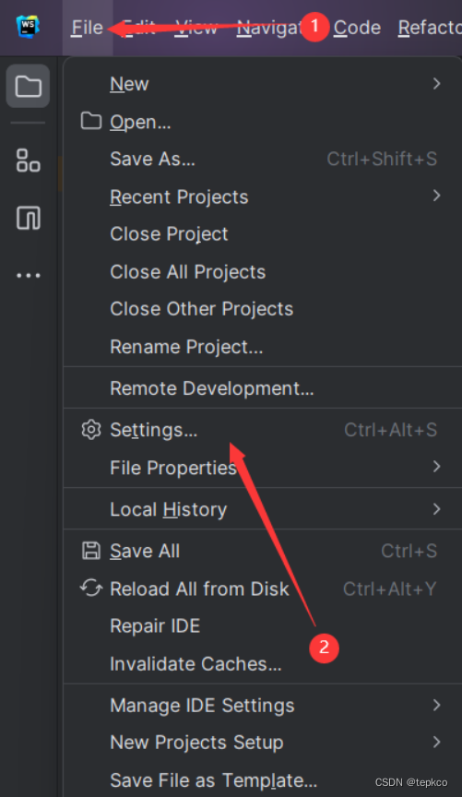Choose Invalidate Caches… entry
Screen dimensions: 462x797
262,664
